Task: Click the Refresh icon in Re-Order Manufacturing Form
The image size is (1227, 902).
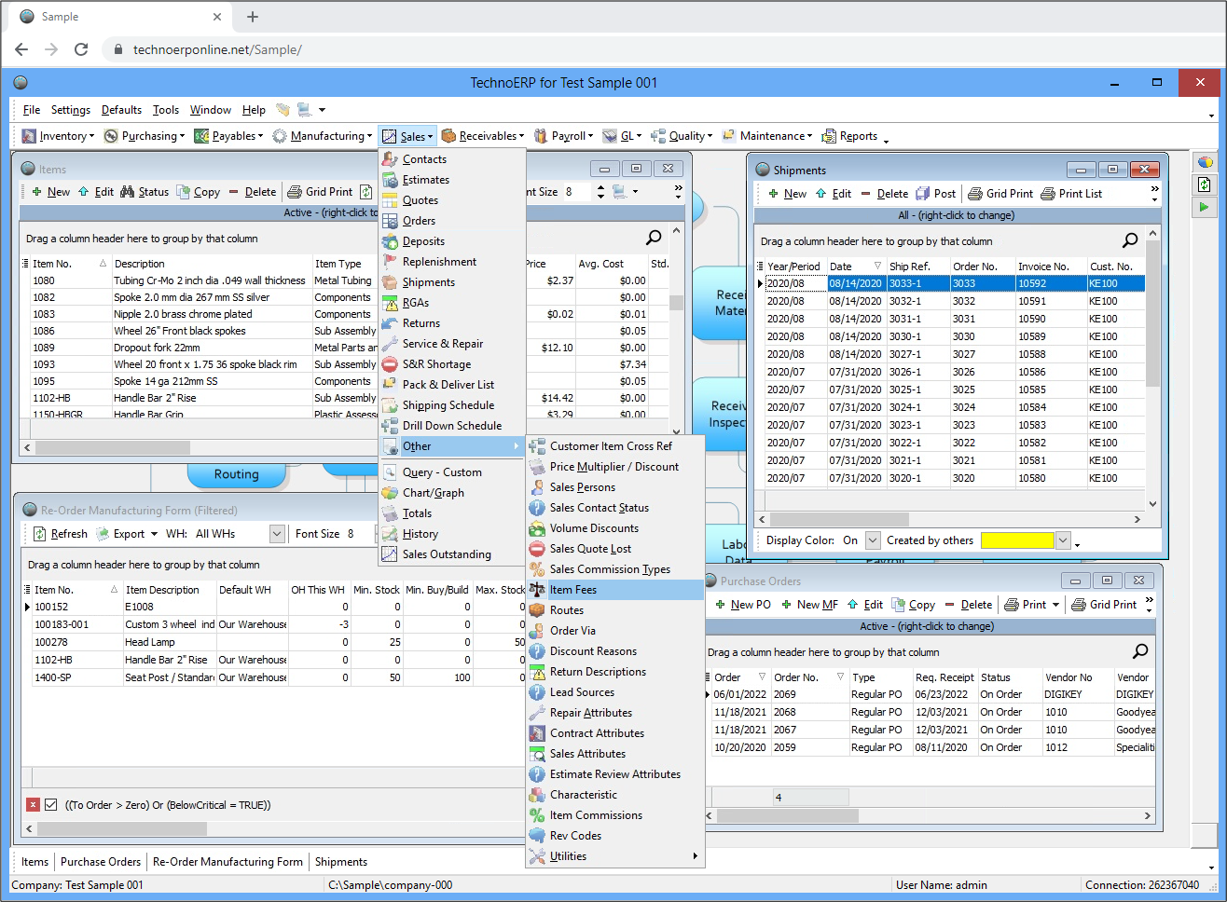Action: click(x=40, y=534)
